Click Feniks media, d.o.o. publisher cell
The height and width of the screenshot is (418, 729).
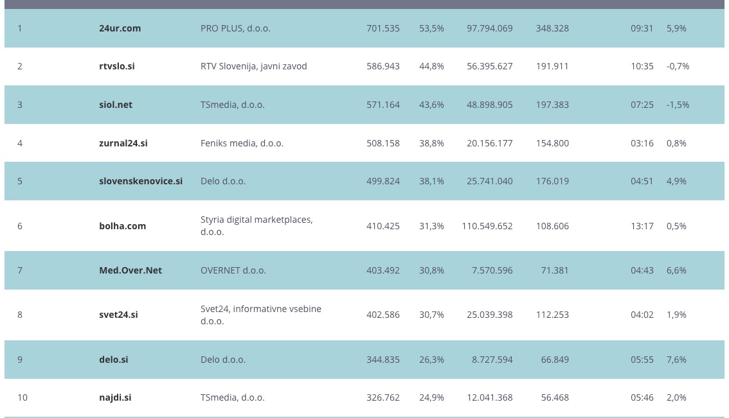[242, 143]
